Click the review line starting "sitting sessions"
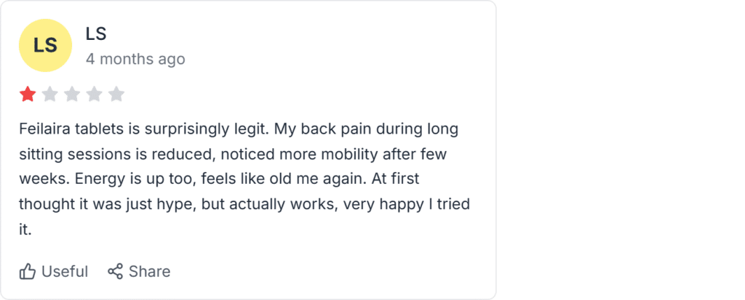 coord(233,154)
